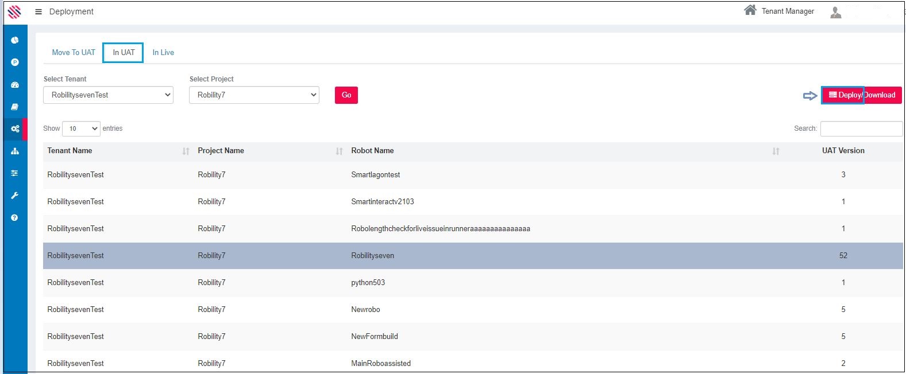This screenshot has height=374, width=906.
Task: Expand the Select Project dropdown
Action: [x=254, y=95]
